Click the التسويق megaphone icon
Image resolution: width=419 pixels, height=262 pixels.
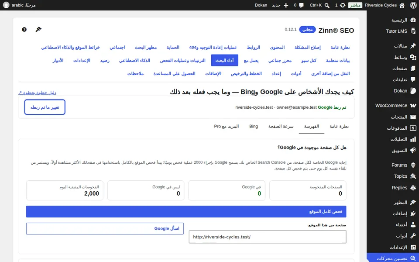[x=413, y=151]
